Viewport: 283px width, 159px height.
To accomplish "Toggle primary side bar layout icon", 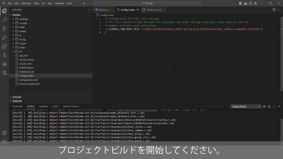I will [x=241, y=3].
